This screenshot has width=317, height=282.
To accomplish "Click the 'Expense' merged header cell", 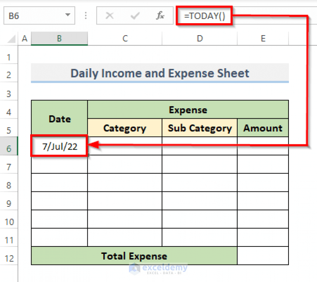I will (188, 110).
